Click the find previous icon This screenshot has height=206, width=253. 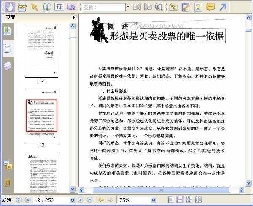click(x=137, y=7)
